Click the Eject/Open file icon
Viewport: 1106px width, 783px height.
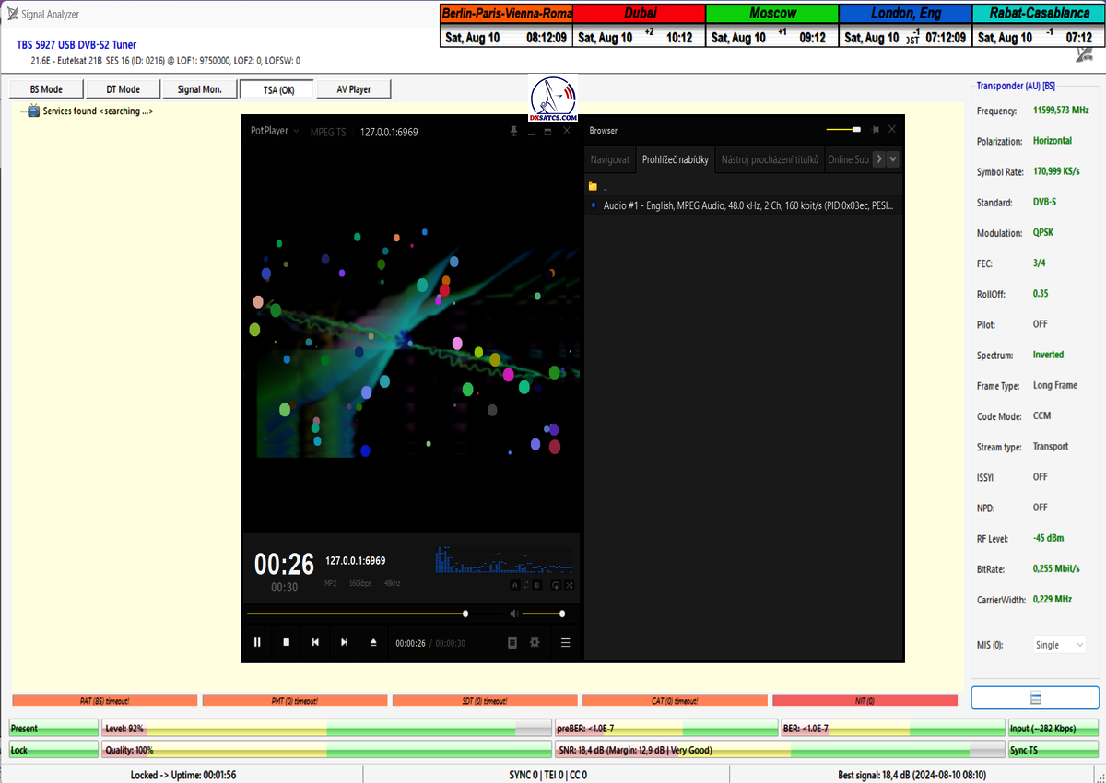373,642
